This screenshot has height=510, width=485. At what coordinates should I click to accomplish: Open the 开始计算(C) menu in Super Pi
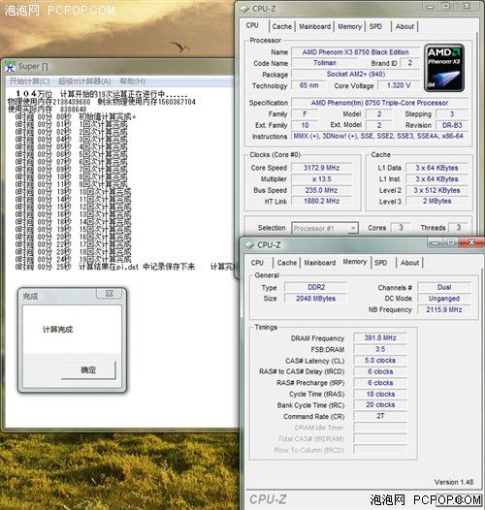coord(30,81)
